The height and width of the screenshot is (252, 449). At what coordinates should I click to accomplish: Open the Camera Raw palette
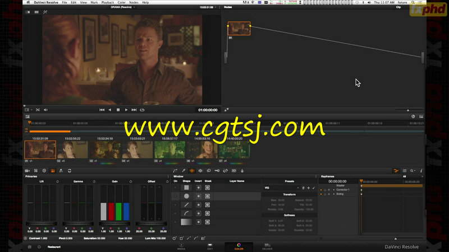tap(28, 171)
